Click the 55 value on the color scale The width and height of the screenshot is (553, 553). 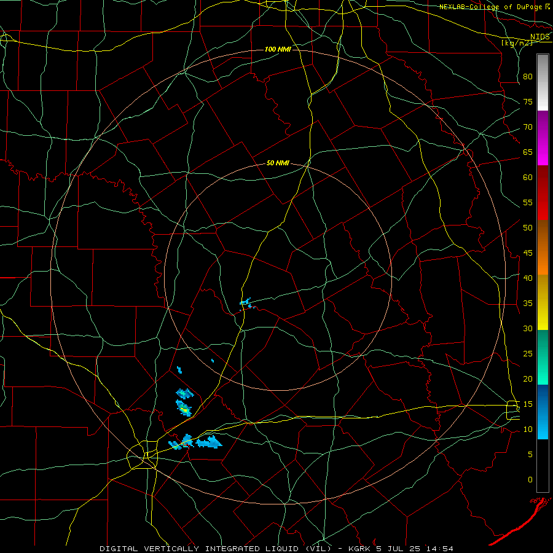click(528, 202)
